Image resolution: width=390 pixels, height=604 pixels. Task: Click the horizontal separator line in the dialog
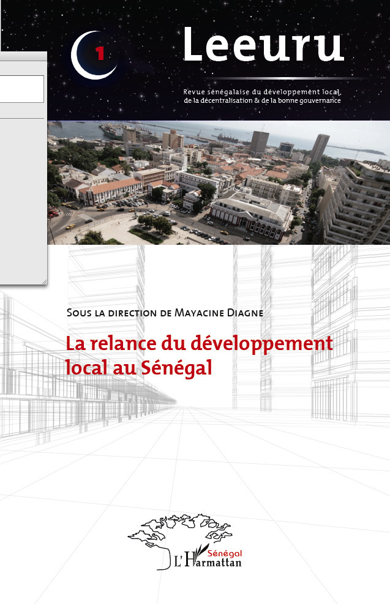coord(22,117)
